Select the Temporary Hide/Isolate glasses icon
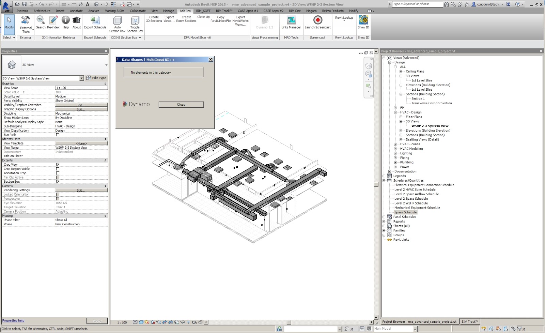This screenshot has width=545, height=333. tap(182, 322)
